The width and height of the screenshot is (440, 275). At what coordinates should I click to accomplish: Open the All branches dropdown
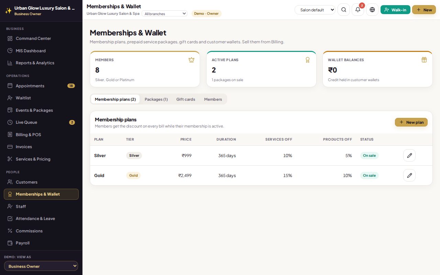pos(164,14)
